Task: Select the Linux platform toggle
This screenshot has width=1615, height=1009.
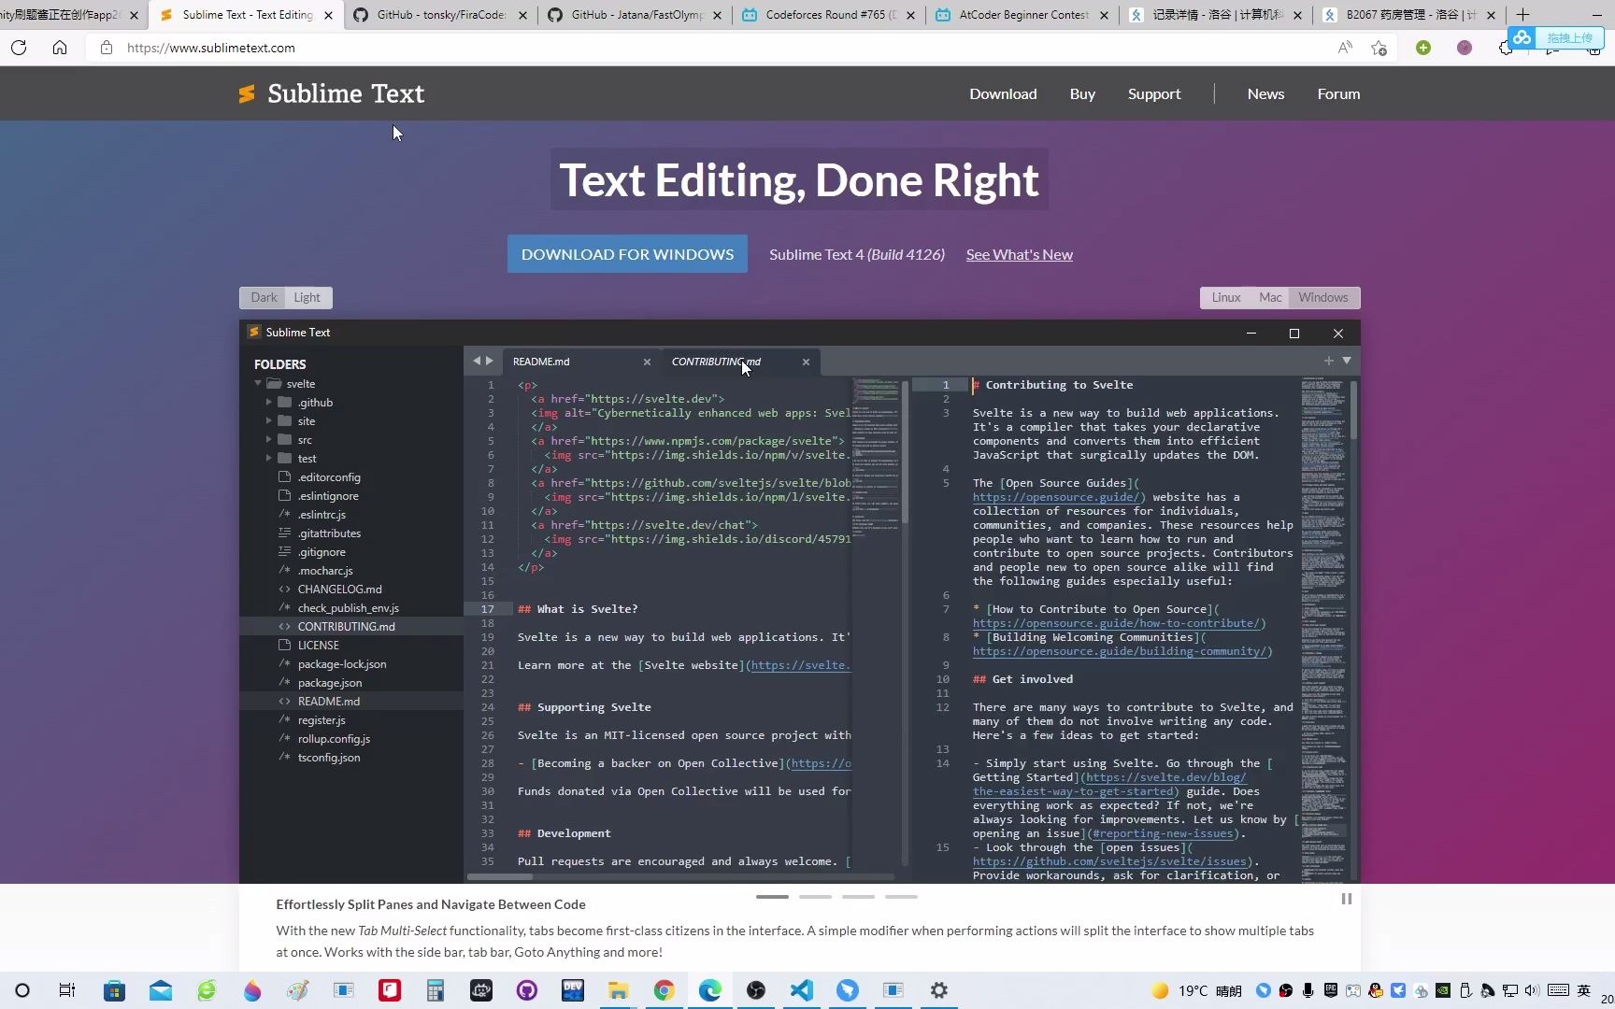Action: (1225, 297)
